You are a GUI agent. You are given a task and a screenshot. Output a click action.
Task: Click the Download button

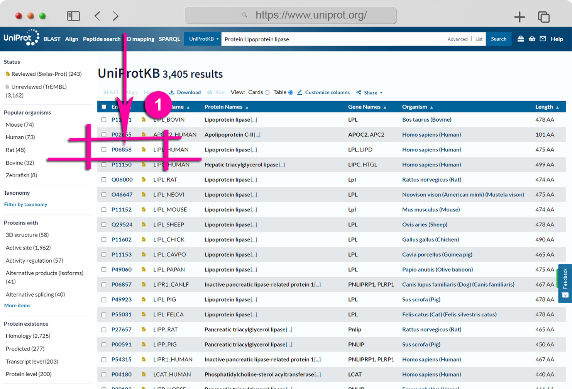point(185,92)
